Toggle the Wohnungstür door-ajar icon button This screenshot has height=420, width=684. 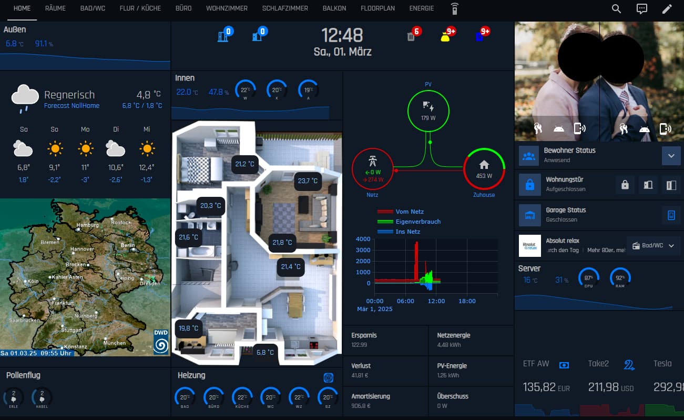671,185
